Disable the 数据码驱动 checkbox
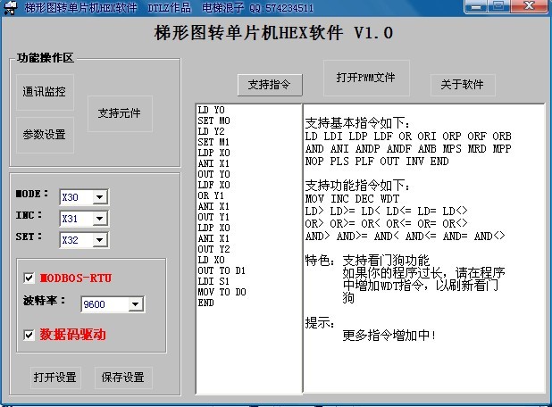The height and width of the screenshot is (407, 552). coord(29,335)
